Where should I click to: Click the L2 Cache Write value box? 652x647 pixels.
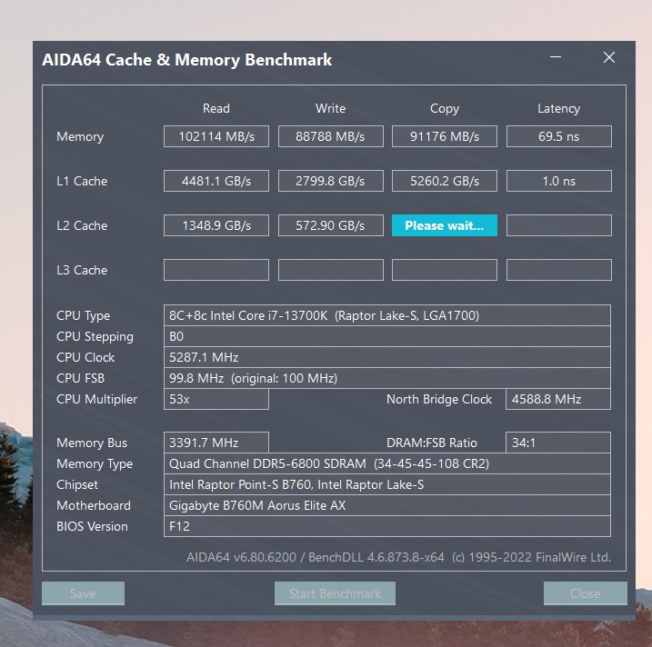pyautogui.click(x=330, y=225)
